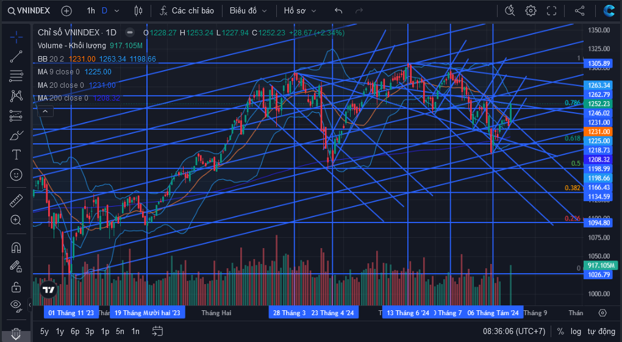Select the 1h timeframe
This screenshot has height=342, width=622.
point(91,11)
